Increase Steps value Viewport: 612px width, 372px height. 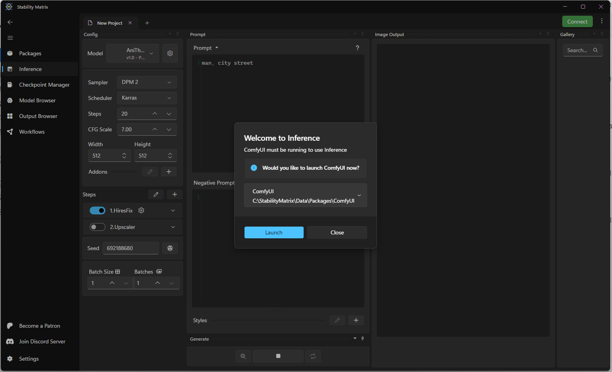pyautogui.click(x=155, y=114)
